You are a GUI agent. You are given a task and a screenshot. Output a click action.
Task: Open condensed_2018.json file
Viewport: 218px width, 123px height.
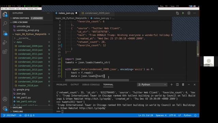point(30,82)
